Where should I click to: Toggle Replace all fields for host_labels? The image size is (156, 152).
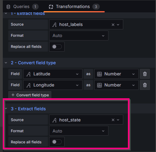[57, 47]
